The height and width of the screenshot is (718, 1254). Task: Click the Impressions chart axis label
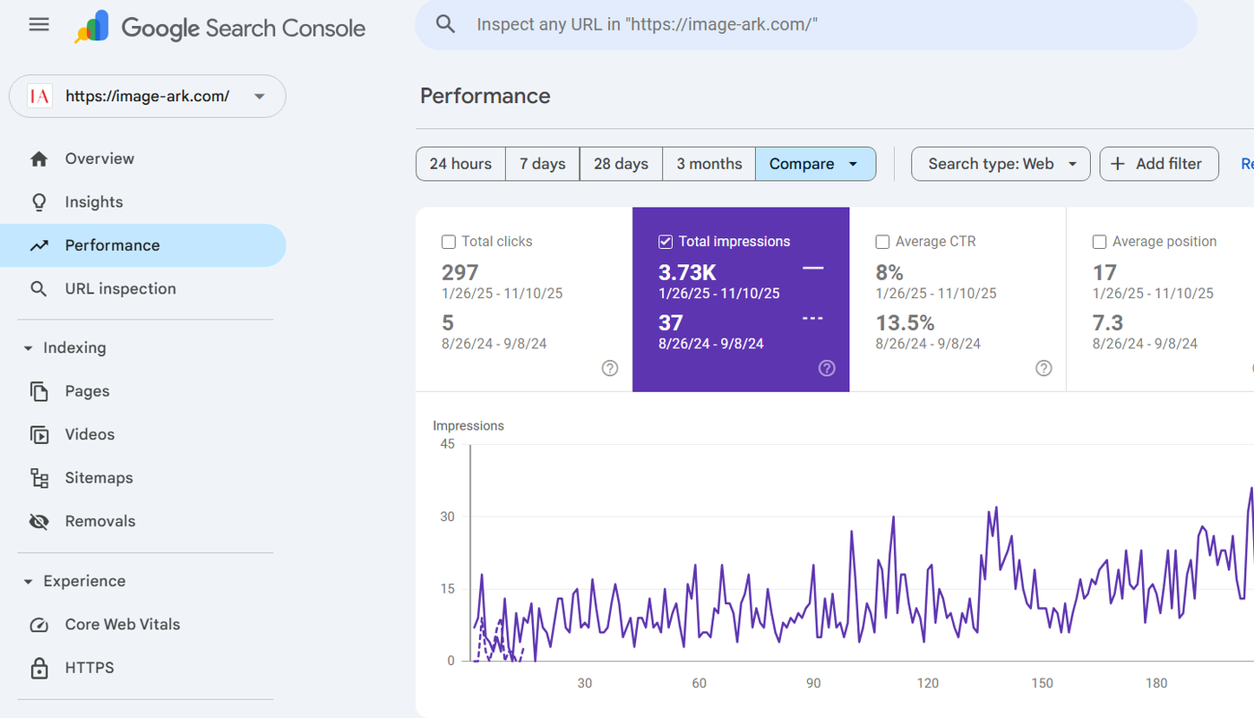pos(468,426)
